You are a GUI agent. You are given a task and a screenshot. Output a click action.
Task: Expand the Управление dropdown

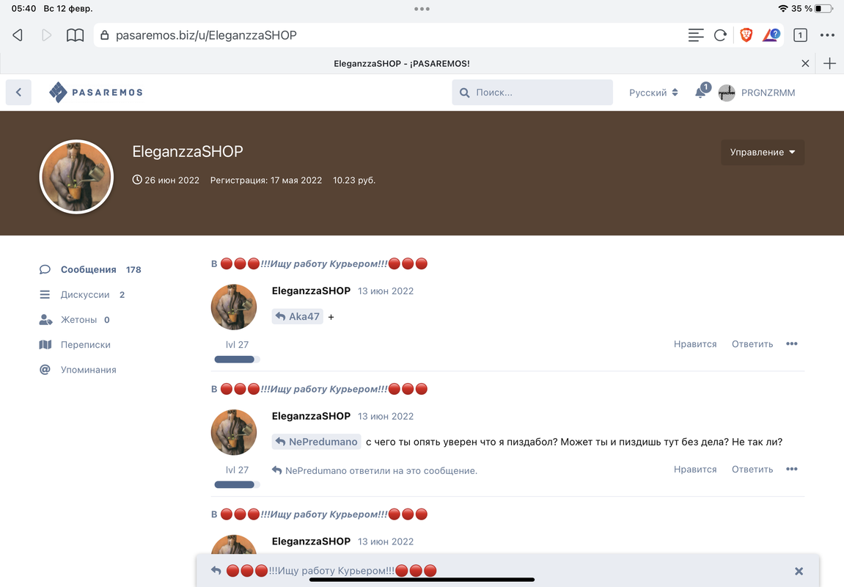click(x=762, y=153)
